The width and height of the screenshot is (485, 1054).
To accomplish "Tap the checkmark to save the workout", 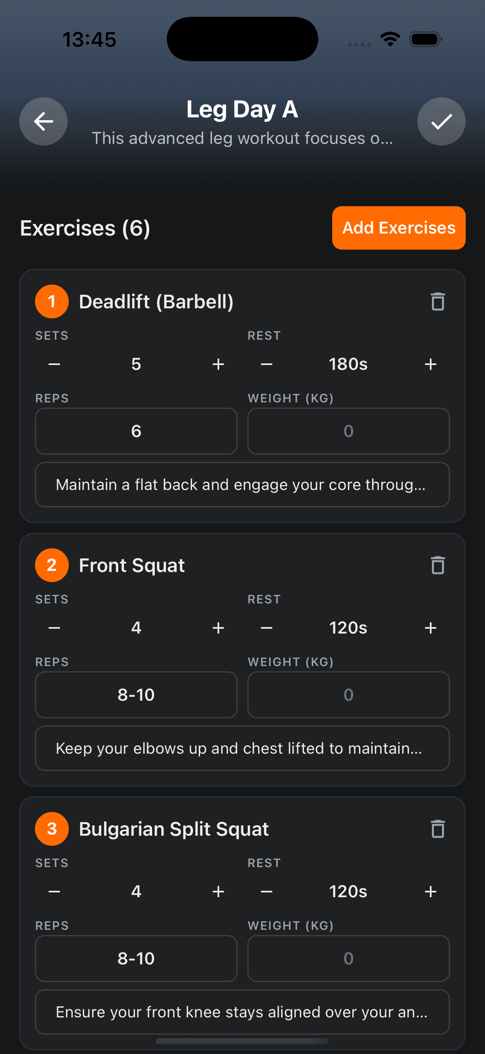I will (441, 121).
